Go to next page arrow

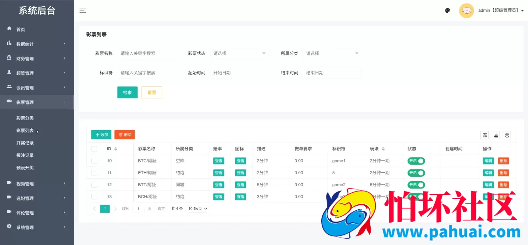pos(115,209)
